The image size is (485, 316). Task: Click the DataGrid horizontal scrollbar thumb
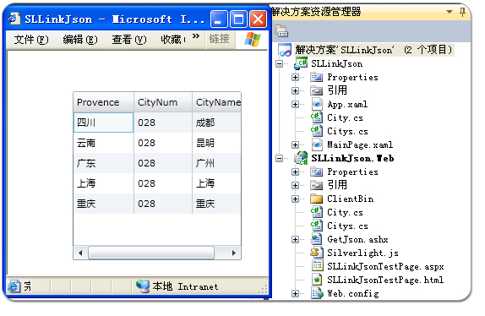point(151,253)
